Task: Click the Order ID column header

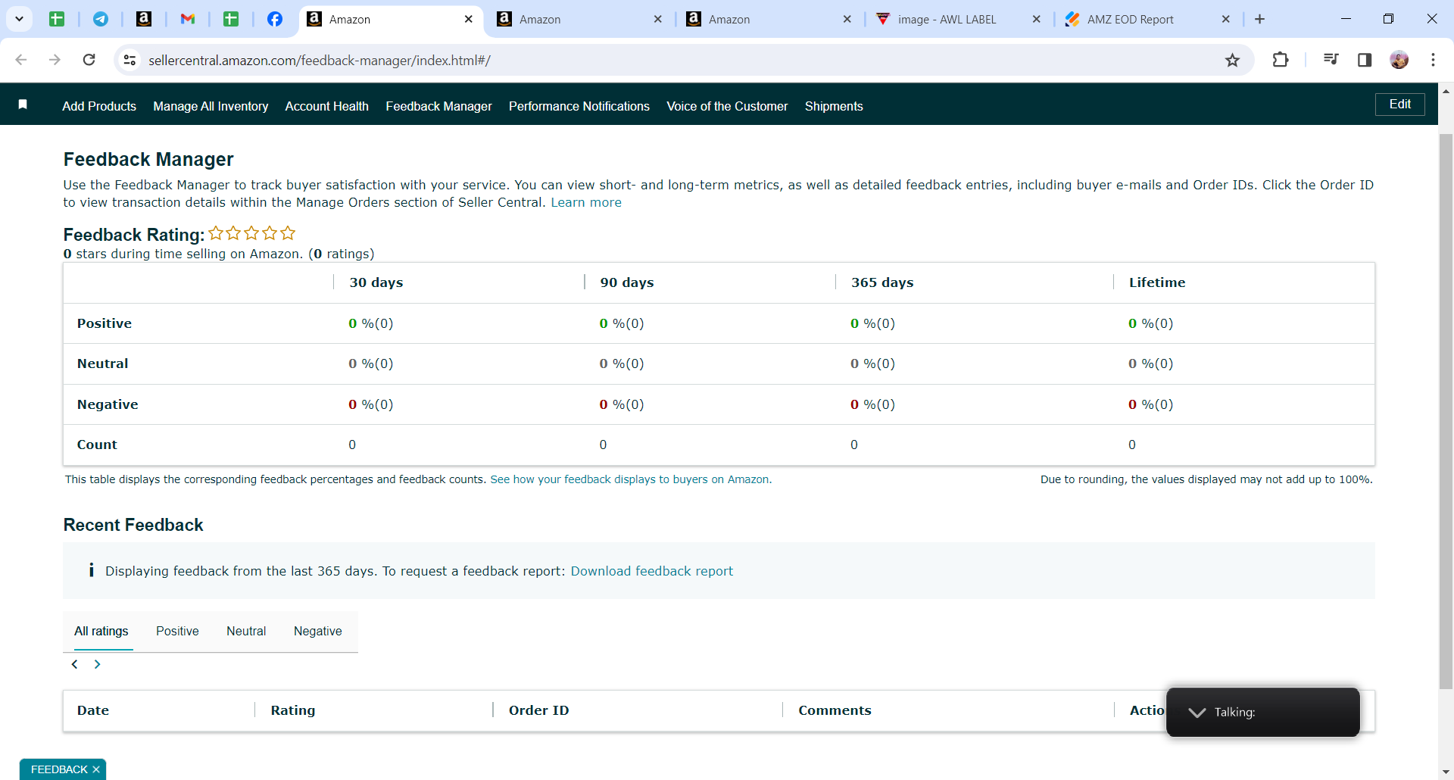Action: coord(538,710)
